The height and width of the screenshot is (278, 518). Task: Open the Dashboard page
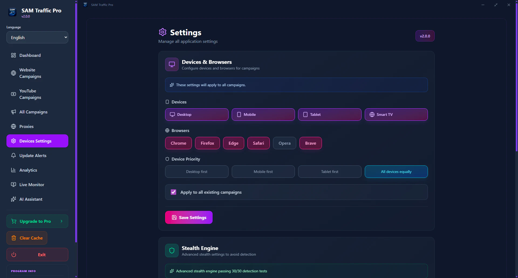[x=37, y=55]
